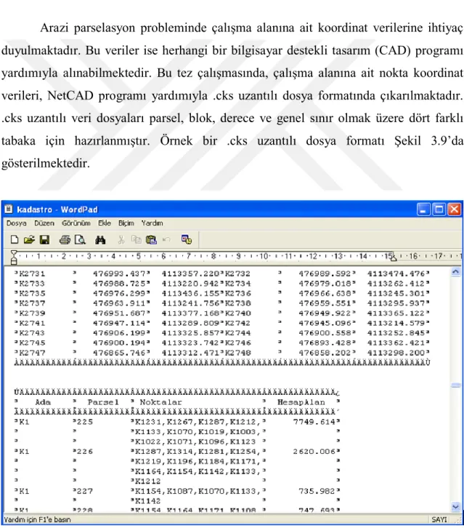Minimize the kadastro WordPad window
Image resolution: width=464 pixels, height=528 pixels.
point(423,209)
